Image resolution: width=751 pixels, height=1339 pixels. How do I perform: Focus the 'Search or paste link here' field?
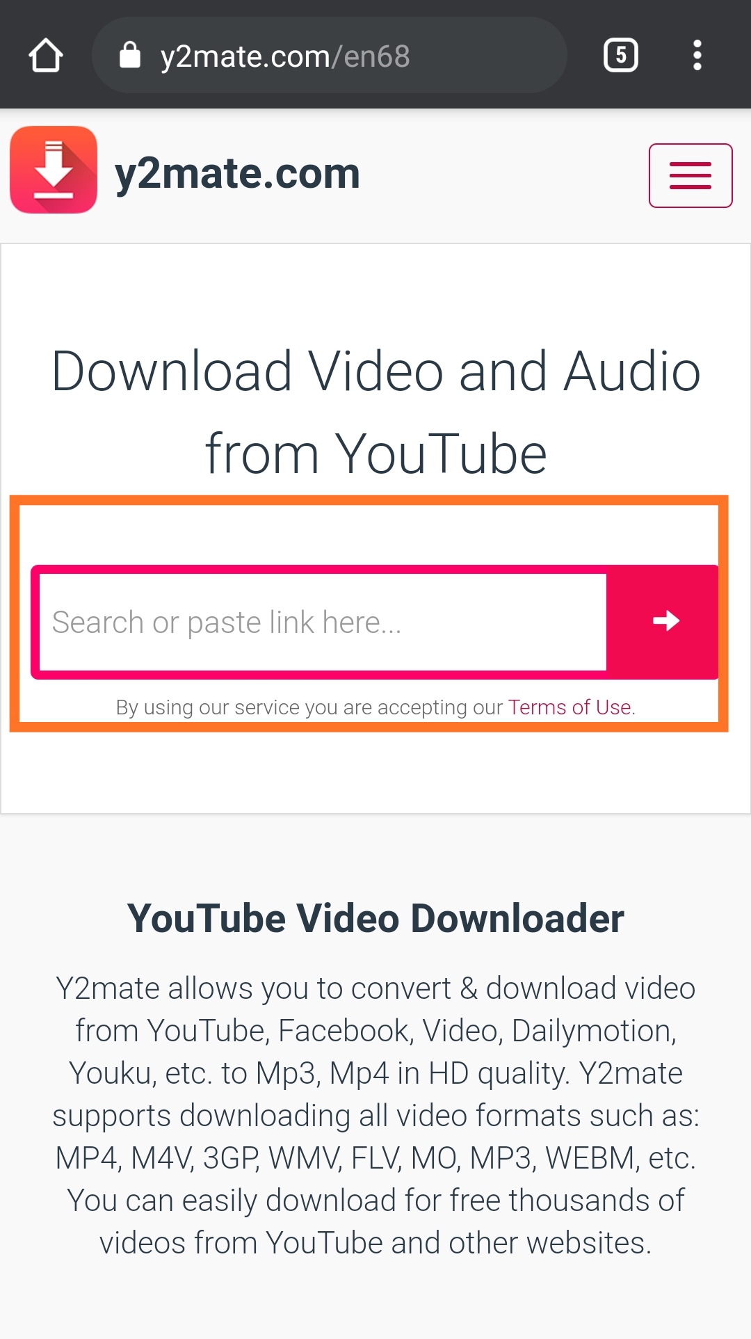point(323,622)
